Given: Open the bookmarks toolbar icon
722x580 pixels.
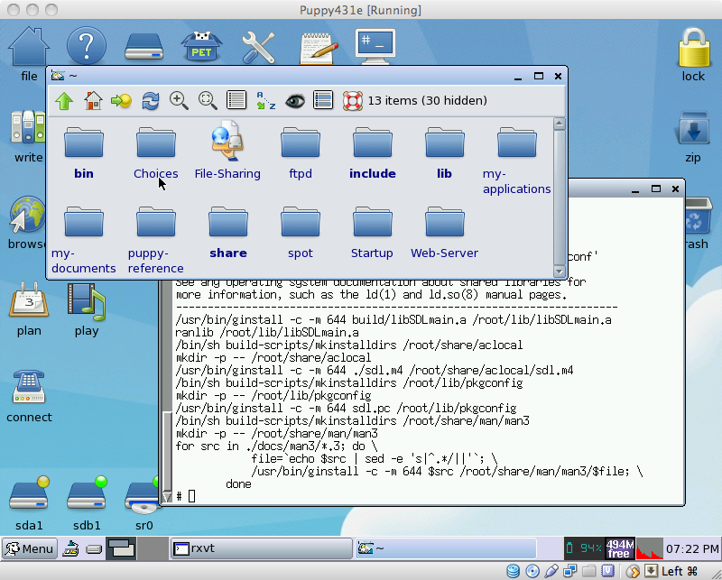Looking at the screenshot, I should pos(121,100).
